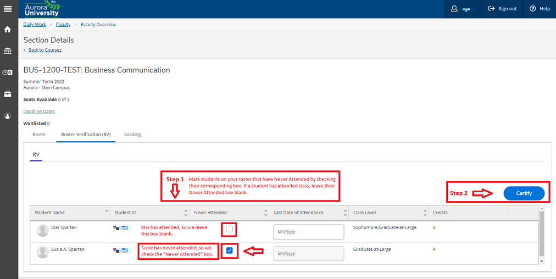This screenshot has height=279, width=556.
Task: Uncheck Never Attended box for Susie A. Spartan
Action: click(x=230, y=251)
